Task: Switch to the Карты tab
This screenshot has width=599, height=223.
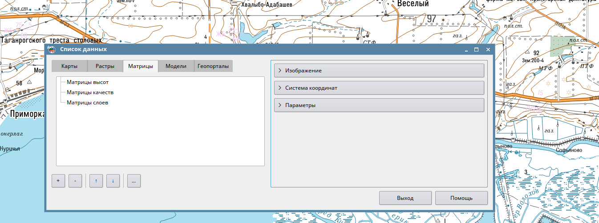Action: point(69,66)
